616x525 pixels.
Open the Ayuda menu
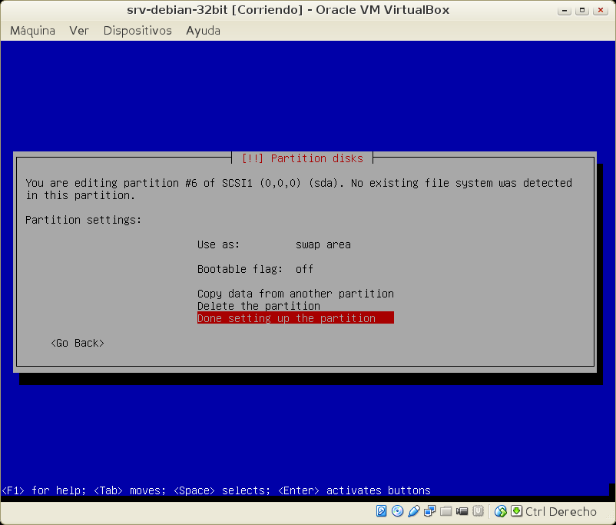pos(203,31)
